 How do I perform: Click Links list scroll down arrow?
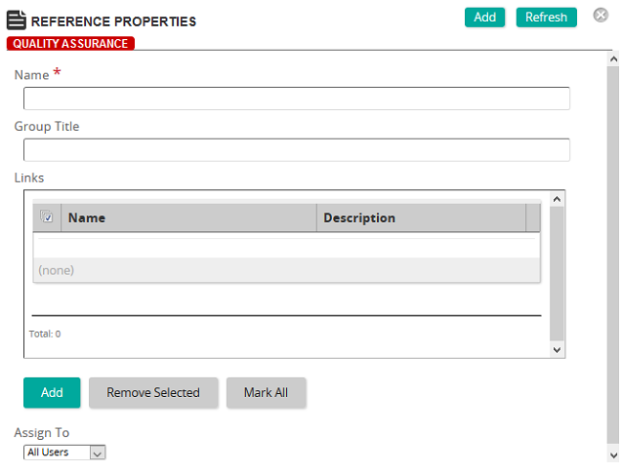557,350
